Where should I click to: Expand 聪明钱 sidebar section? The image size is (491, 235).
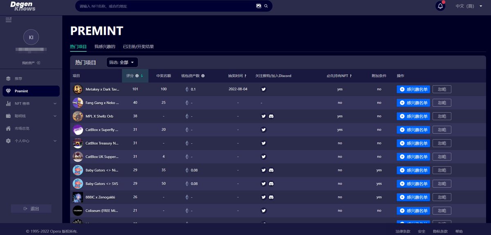point(31,116)
